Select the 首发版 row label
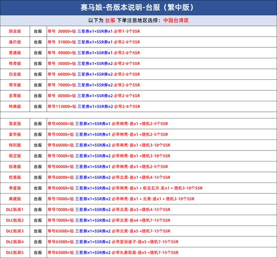277x258 pixels. [x=15, y=124]
